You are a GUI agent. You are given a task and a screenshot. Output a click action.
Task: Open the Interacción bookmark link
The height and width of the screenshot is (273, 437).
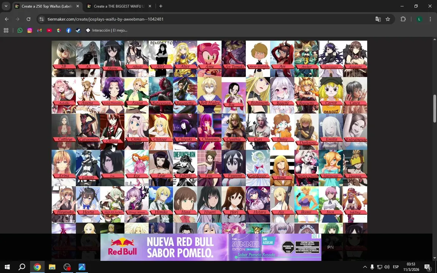point(107,30)
